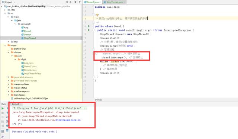Screen dimensions: 238x139
Task: Select Demo3 class in project tree
Action: pyautogui.click(x=26, y=31)
